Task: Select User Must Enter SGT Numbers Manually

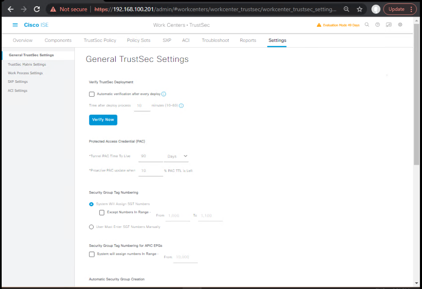Action: tap(91, 227)
